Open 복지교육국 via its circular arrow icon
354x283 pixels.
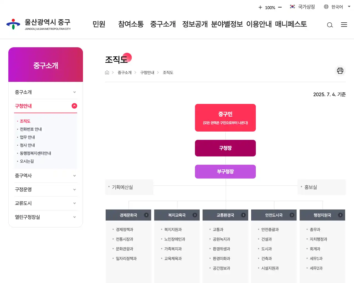[195, 215]
